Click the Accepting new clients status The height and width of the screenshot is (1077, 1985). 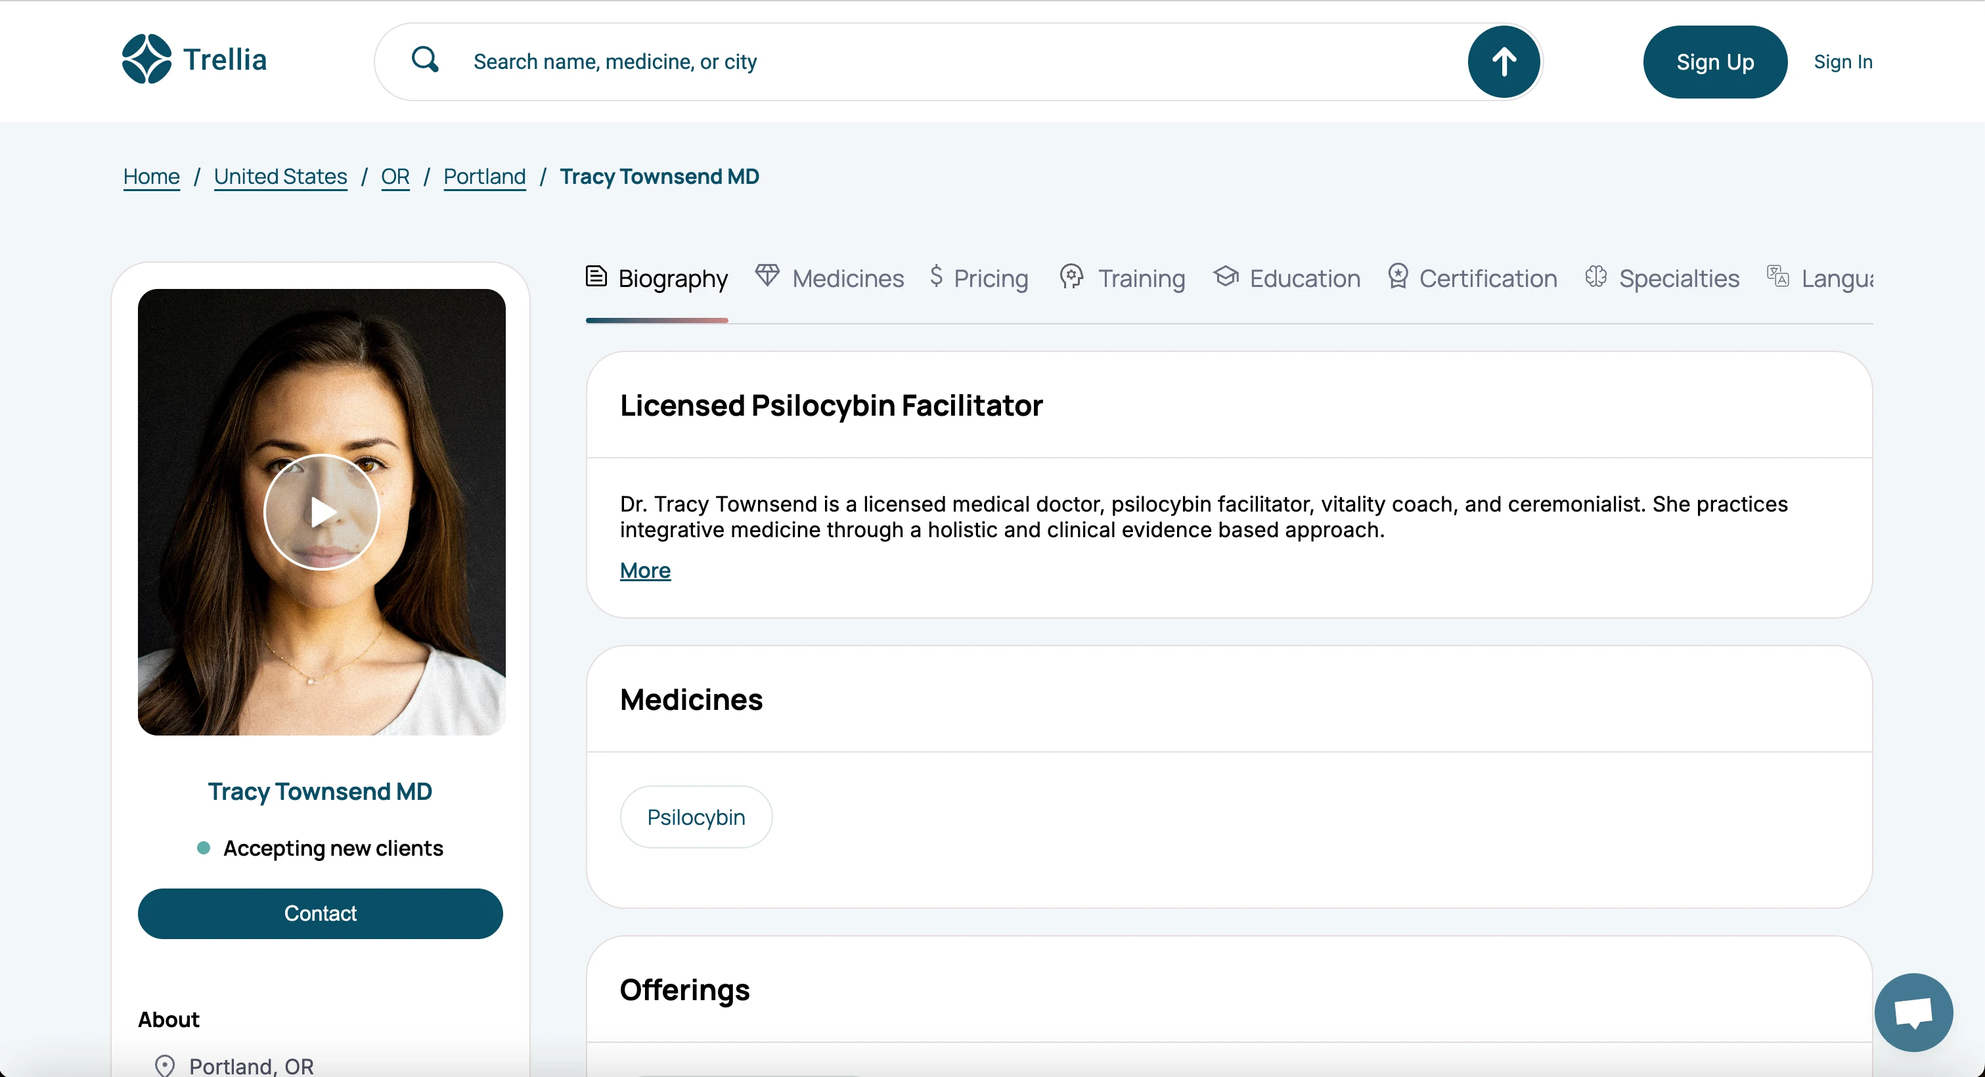321,847
